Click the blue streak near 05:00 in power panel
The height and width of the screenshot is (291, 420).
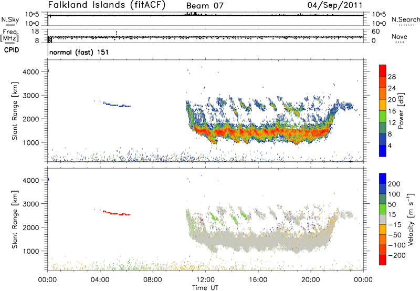pos(116,105)
